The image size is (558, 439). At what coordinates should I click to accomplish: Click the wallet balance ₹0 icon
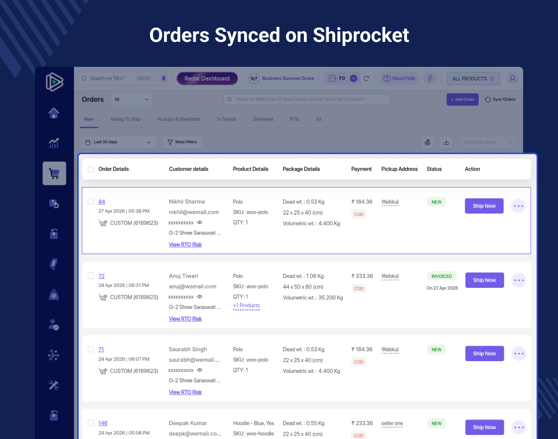coord(332,78)
